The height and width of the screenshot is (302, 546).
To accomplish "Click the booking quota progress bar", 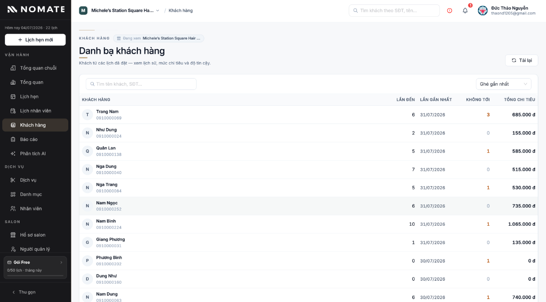I will [x=35, y=276].
